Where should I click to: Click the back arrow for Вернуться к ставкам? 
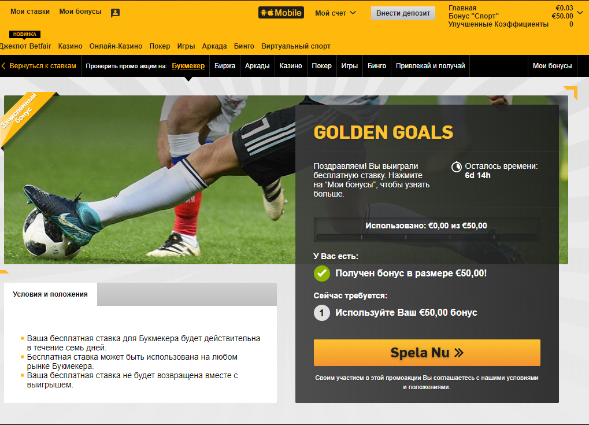pos(3,66)
